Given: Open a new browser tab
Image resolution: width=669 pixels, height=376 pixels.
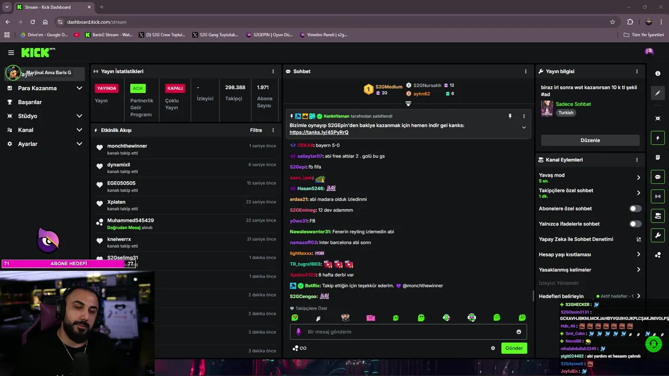Looking at the screenshot, I should tap(101, 7).
